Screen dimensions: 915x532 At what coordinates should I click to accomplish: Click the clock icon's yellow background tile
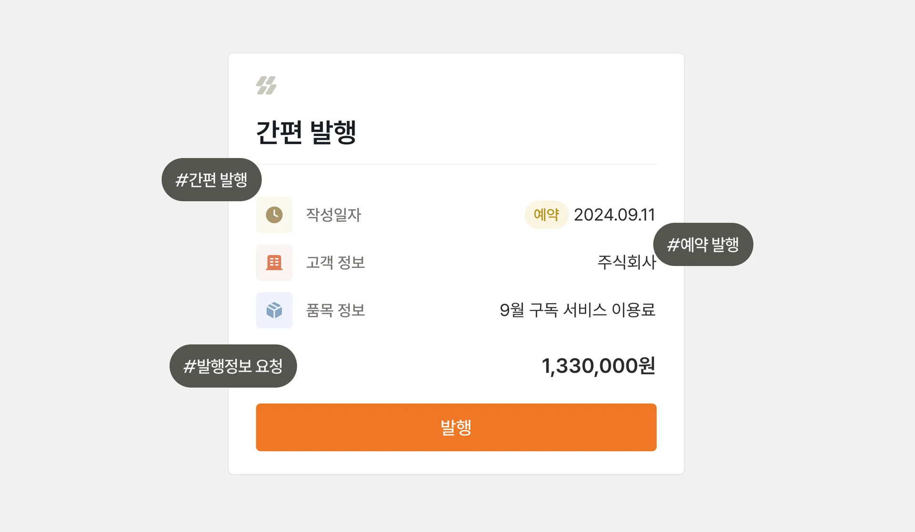click(274, 215)
